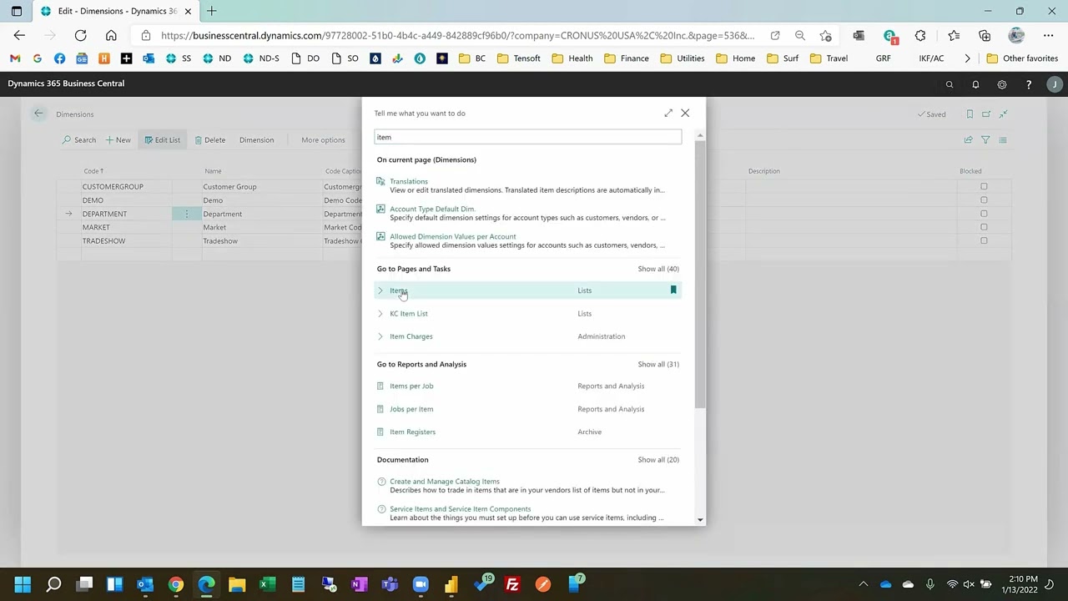The height and width of the screenshot is (601, 1068).
Task: Go back from Dimensions page
Action: (x=38, y=114)
